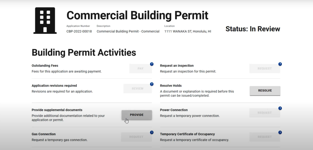The image size is (313, 150).
Task: Click help icon for Gas Connection
Action: pyautogui.click(x=152, y=133)
